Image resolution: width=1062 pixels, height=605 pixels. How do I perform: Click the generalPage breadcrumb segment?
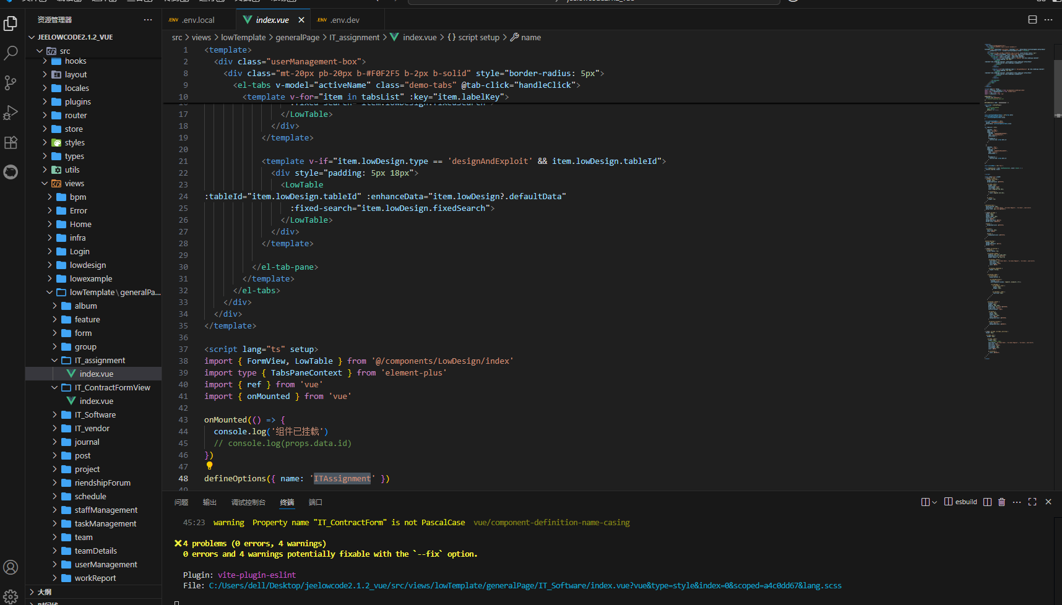point(298,38)
